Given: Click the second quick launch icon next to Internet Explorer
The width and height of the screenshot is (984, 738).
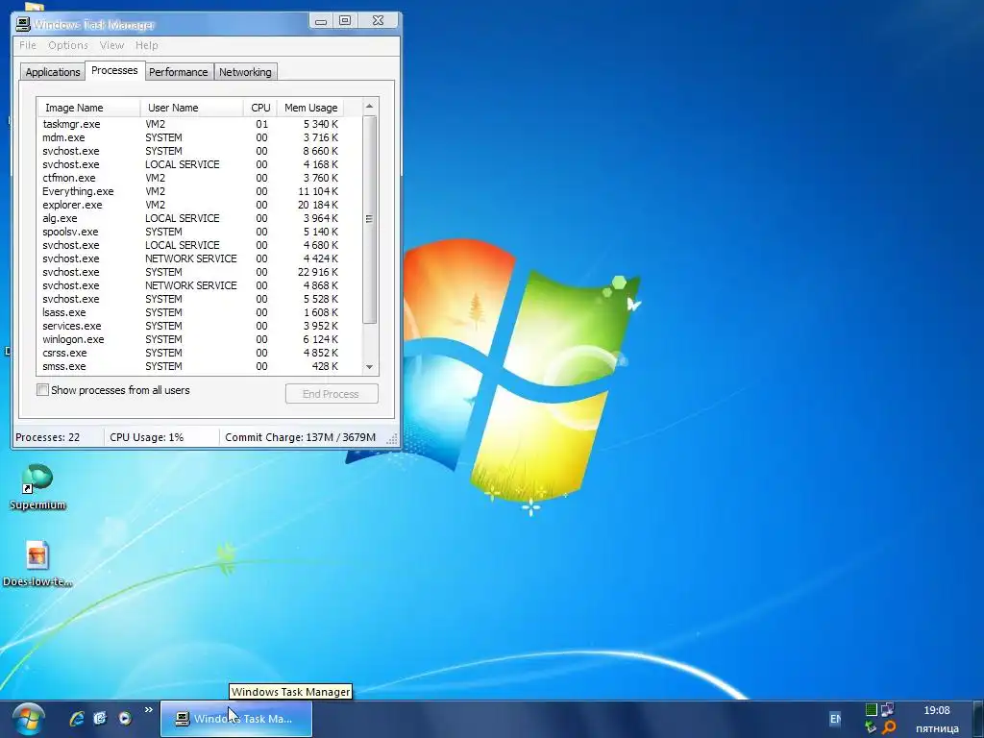Looking at the screenshot, I should click(x=100, y=719).
